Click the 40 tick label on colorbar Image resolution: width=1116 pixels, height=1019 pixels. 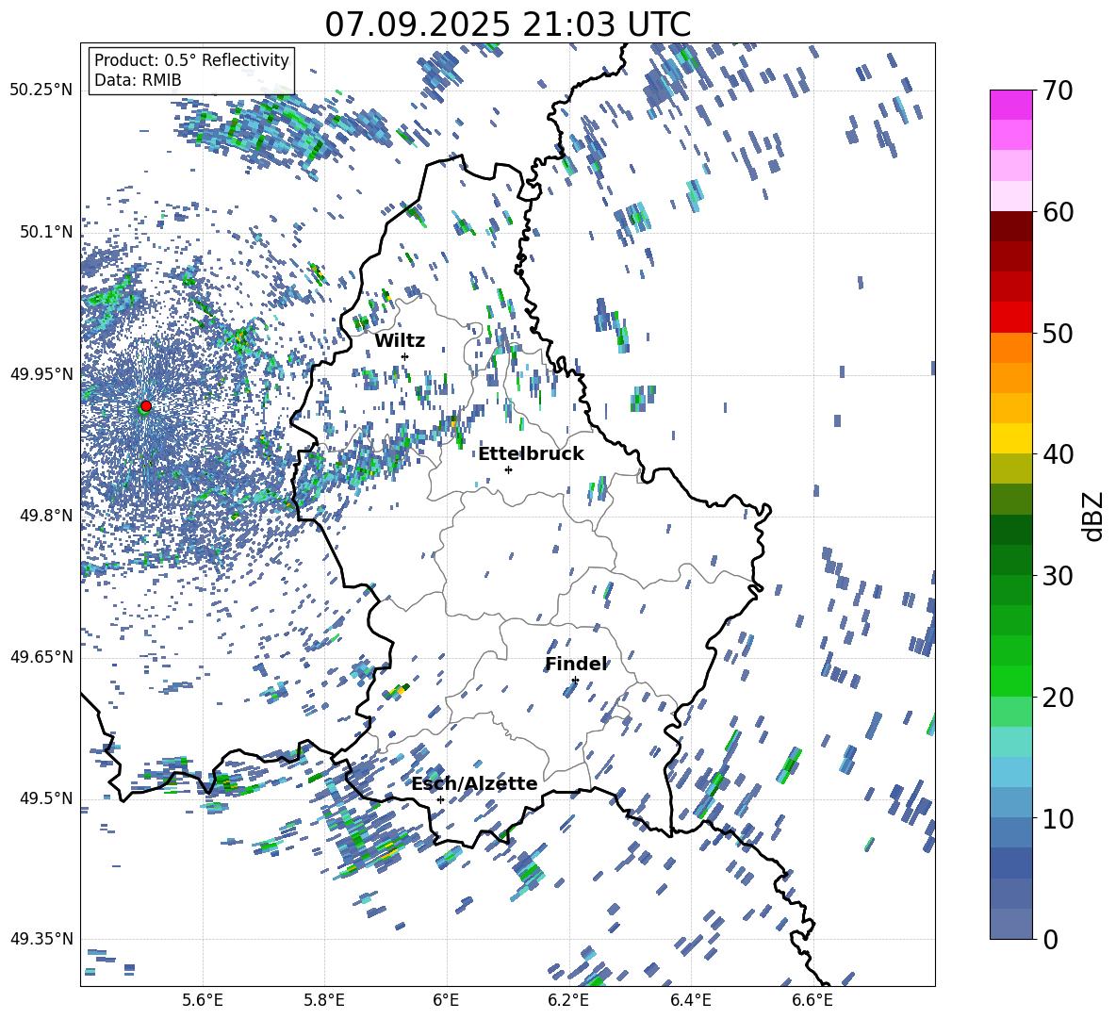pos(1058,454)
